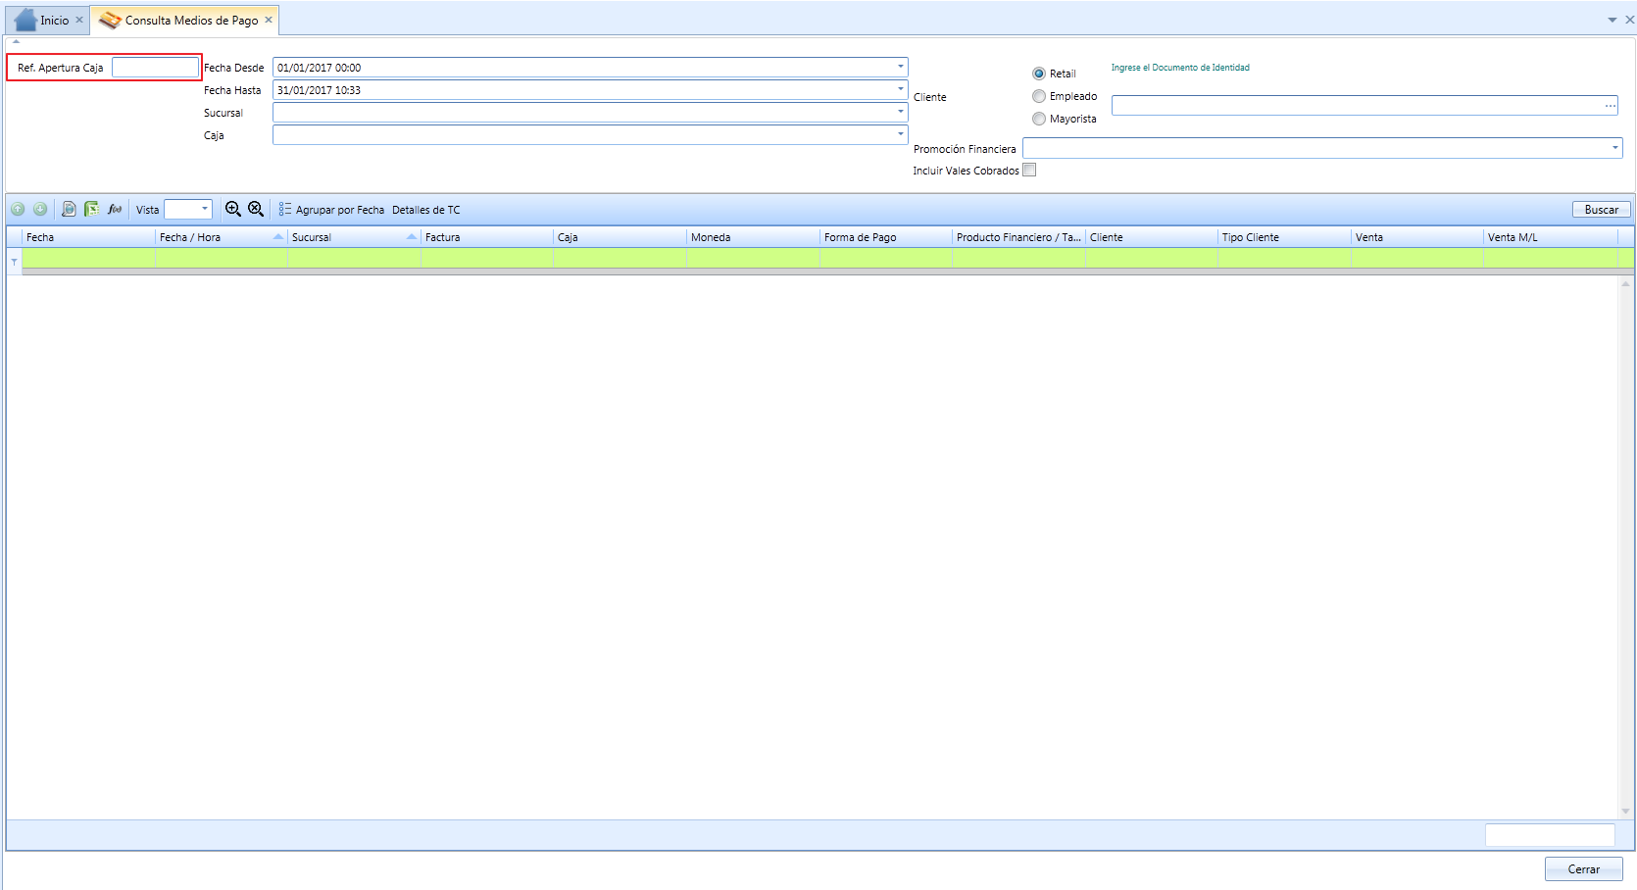This screenshot has height=890, width=1637.
Task: Click the Ref. Apertura Caja input field
Action: pyautogui.click(x=155, y=67)
